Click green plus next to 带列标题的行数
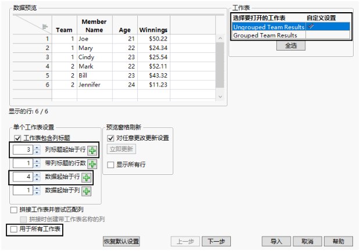 (x=92, y=164)
